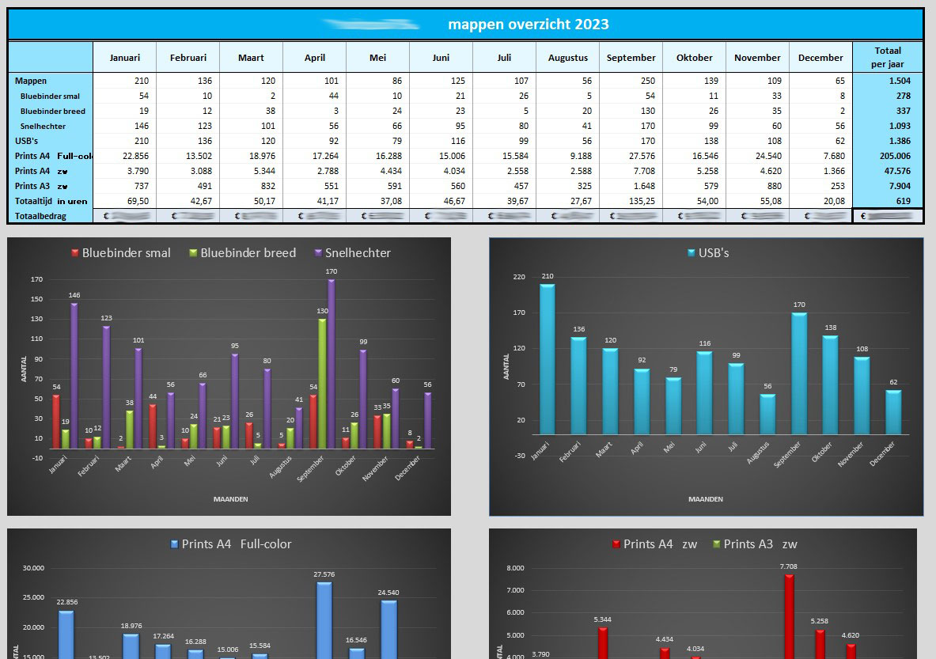
Task: Click the Totaalbedrag row label
Action: [x=40, y=216]
